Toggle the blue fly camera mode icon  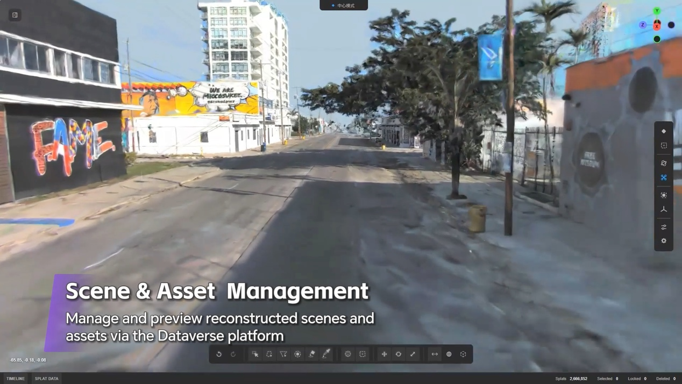tap(664, 177)
